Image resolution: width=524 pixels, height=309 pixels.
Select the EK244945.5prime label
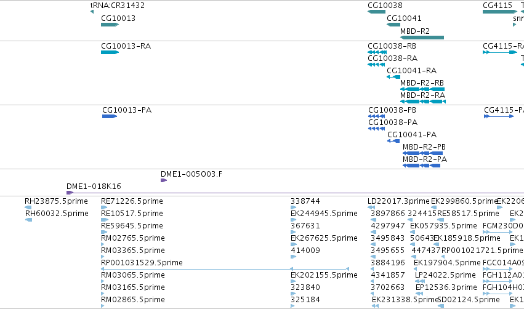(x=324, y=214)
